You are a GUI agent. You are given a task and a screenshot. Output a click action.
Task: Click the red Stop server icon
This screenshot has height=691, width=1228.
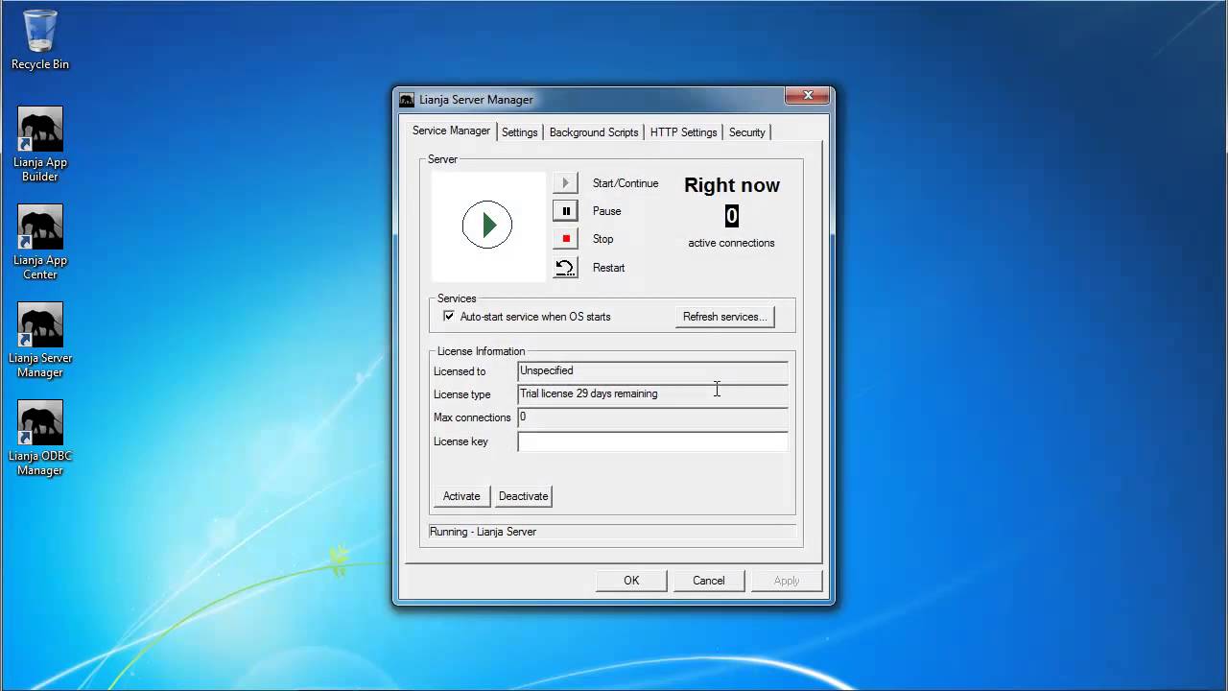point(565,238)
